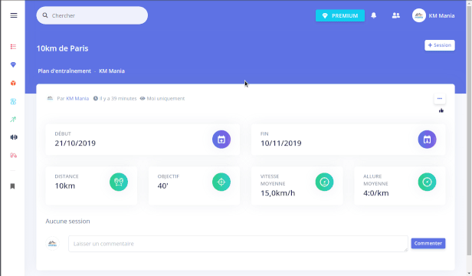The width and height of the screenshot is (472, 276).
Task: Click the clock icon next to time posted
Action: pos(96,99)
